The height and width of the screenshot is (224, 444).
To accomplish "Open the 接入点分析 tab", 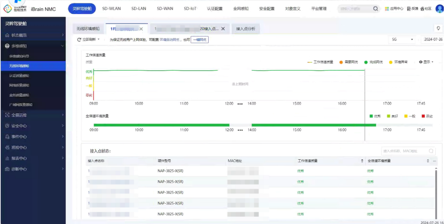I will (245, 29).
